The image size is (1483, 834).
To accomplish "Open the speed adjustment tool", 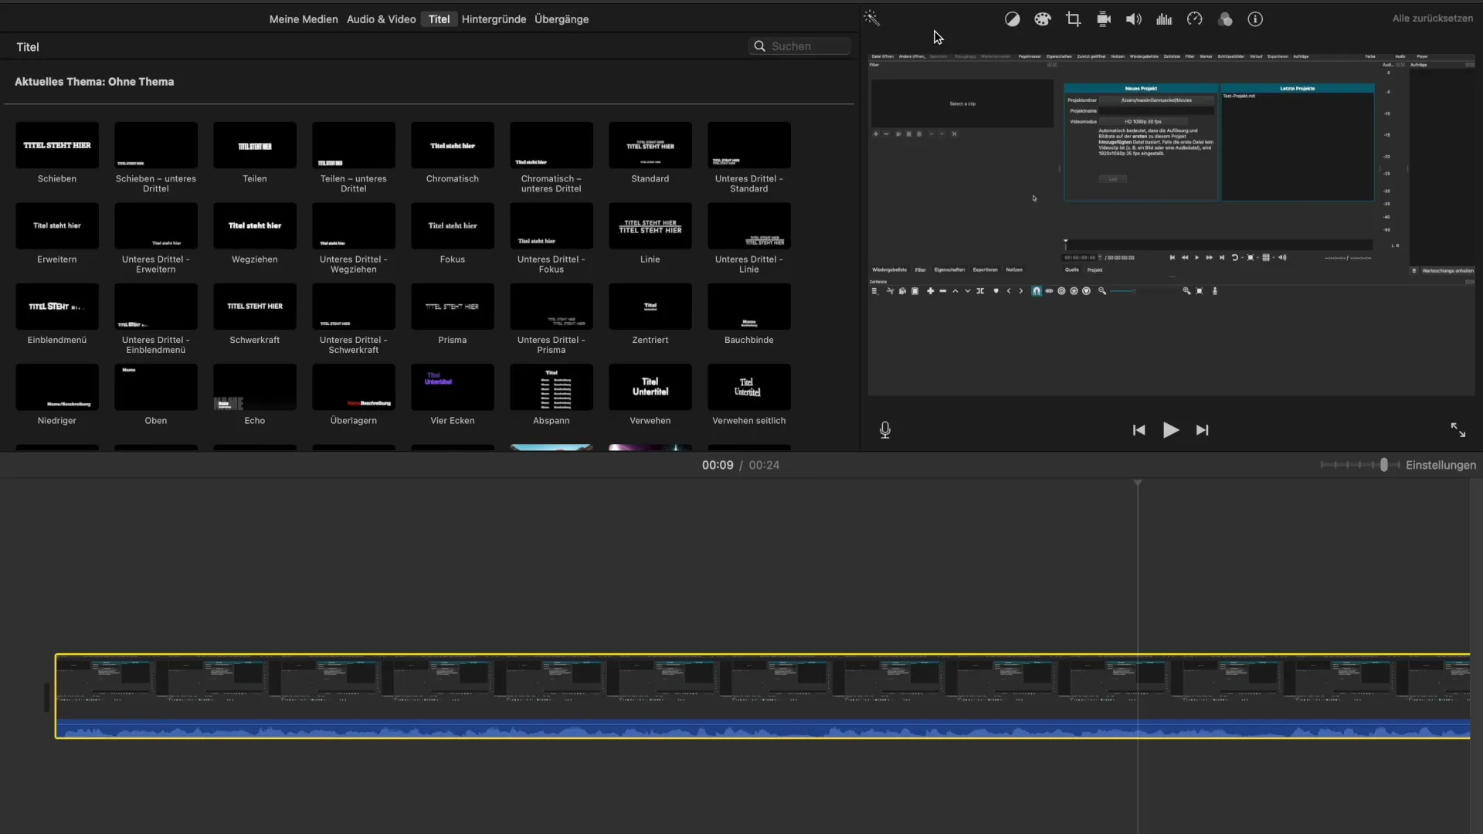I will (x=1195, y=19).
